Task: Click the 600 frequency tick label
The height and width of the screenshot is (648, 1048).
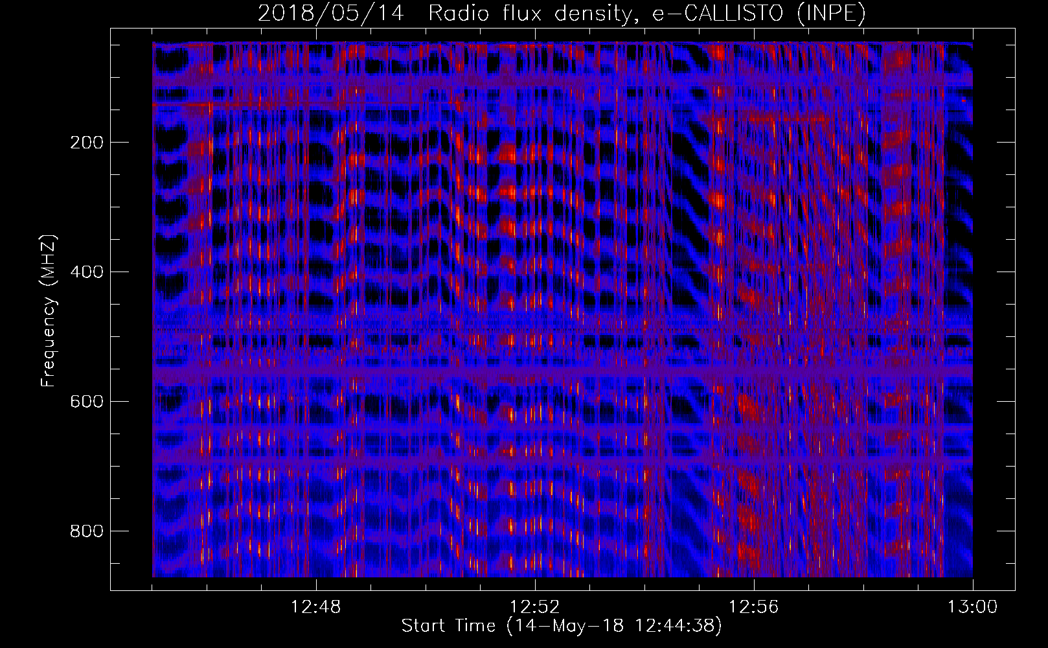Action: coord(87,402)
